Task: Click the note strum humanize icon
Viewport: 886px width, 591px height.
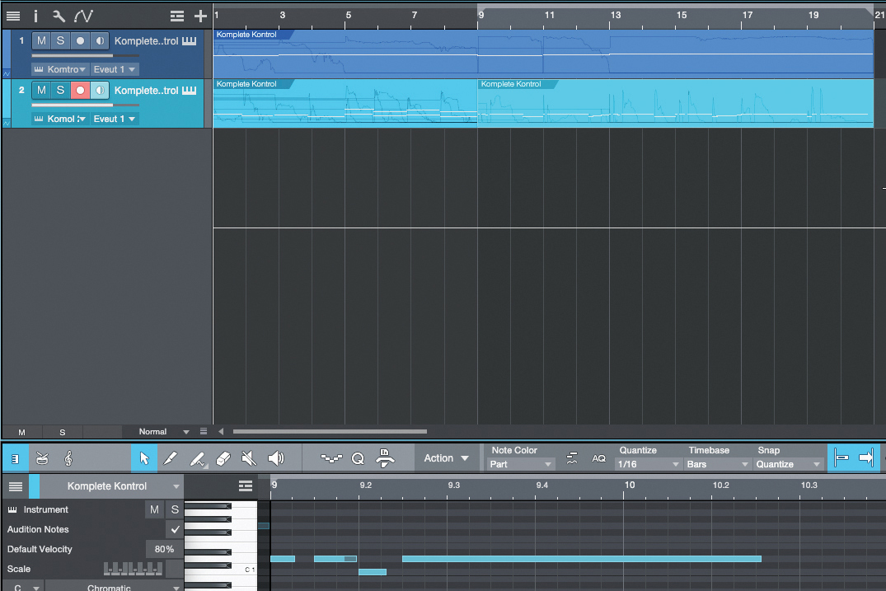Action: pyautogui.click(x=572, y=458)
